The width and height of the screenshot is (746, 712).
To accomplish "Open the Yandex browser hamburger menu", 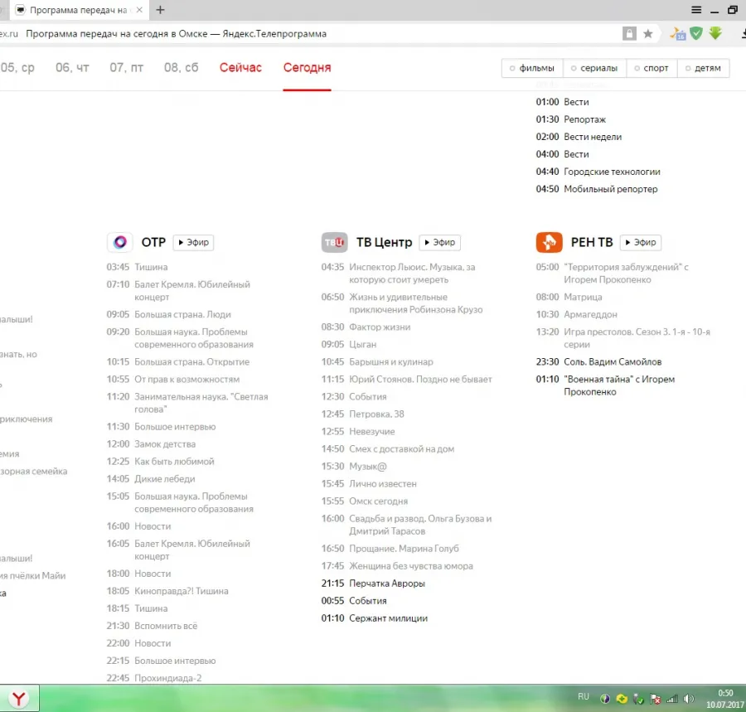I will coord(696,10).
